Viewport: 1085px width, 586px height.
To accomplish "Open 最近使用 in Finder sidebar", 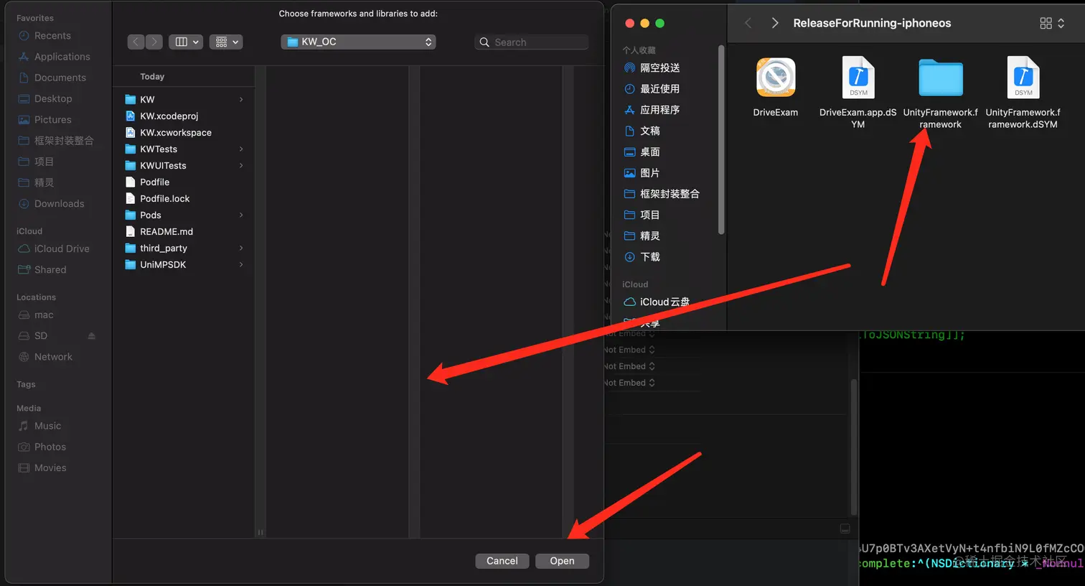I will [652, 89].
